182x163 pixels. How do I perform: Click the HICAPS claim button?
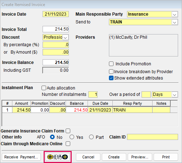click(57, 157)
